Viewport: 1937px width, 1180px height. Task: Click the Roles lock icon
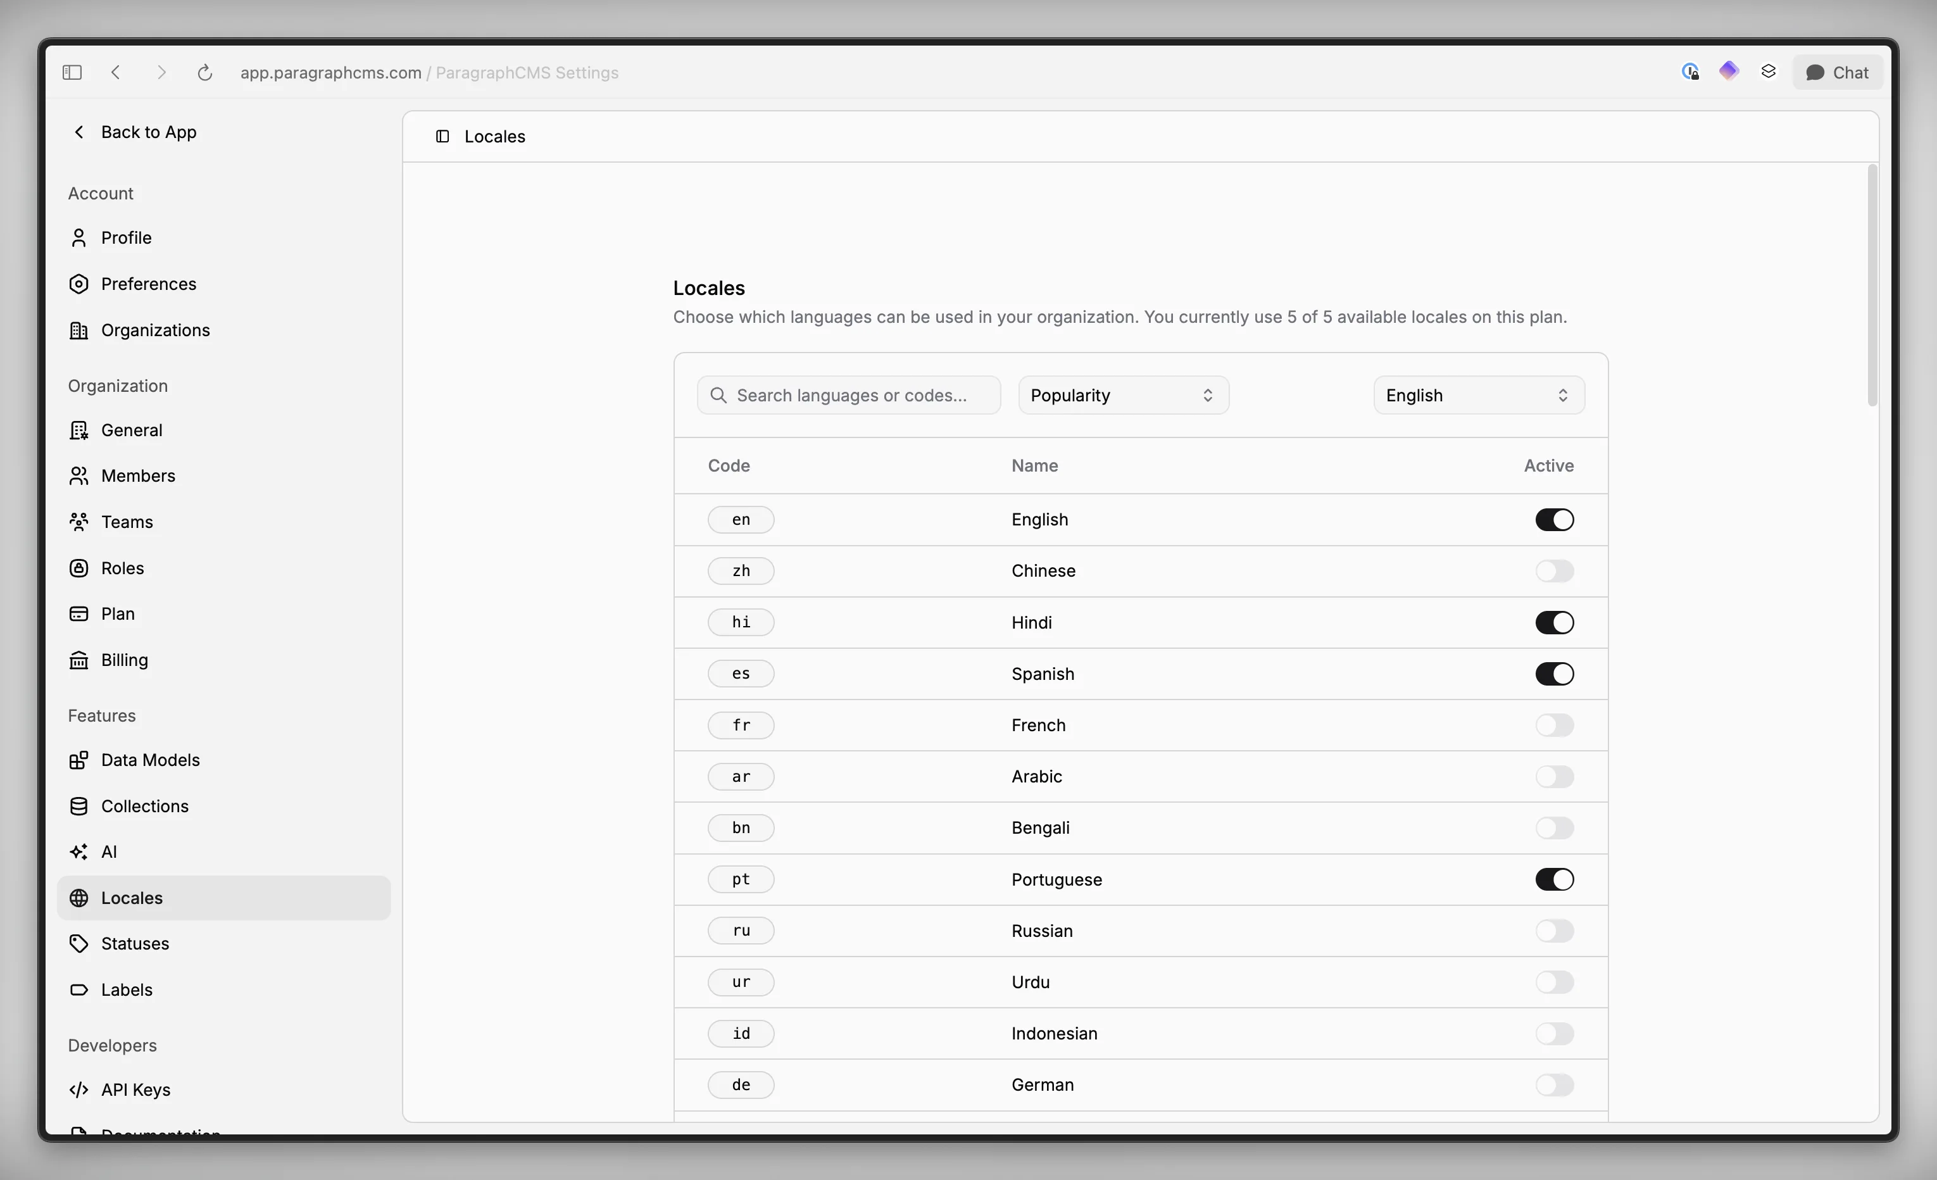coord(78,568)
